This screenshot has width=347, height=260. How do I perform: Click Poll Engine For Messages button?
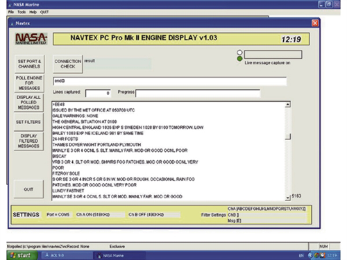pos(29,83)
